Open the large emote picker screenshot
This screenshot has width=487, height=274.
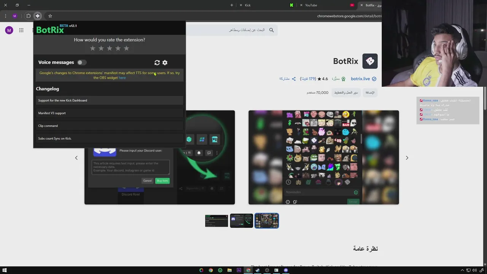[324, 158]
